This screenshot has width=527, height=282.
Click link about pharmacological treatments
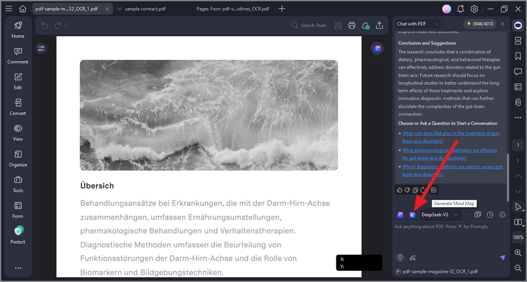coord(450,154)
